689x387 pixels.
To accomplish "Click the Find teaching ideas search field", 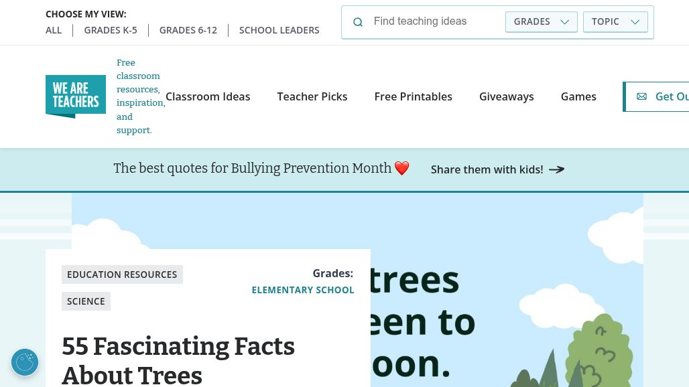I will [434, 21].
